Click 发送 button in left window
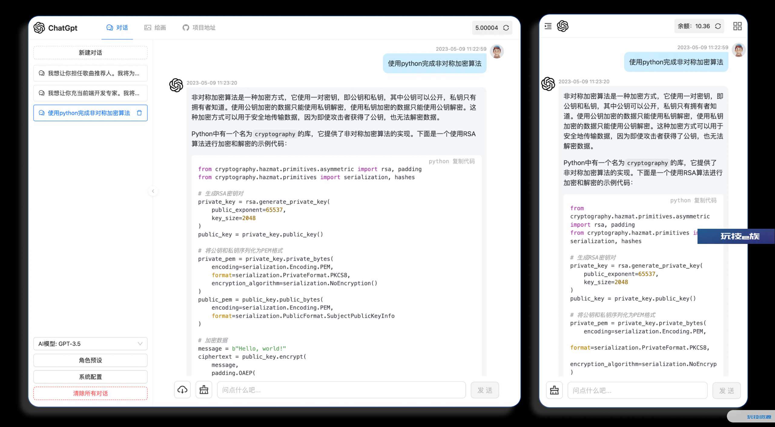This screenshot has height=427, width=775. (485, 390)
